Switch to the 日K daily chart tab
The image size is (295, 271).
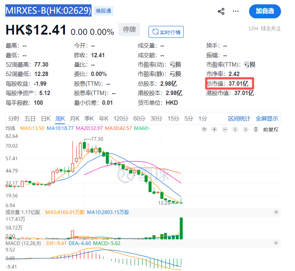pos(46,118)
